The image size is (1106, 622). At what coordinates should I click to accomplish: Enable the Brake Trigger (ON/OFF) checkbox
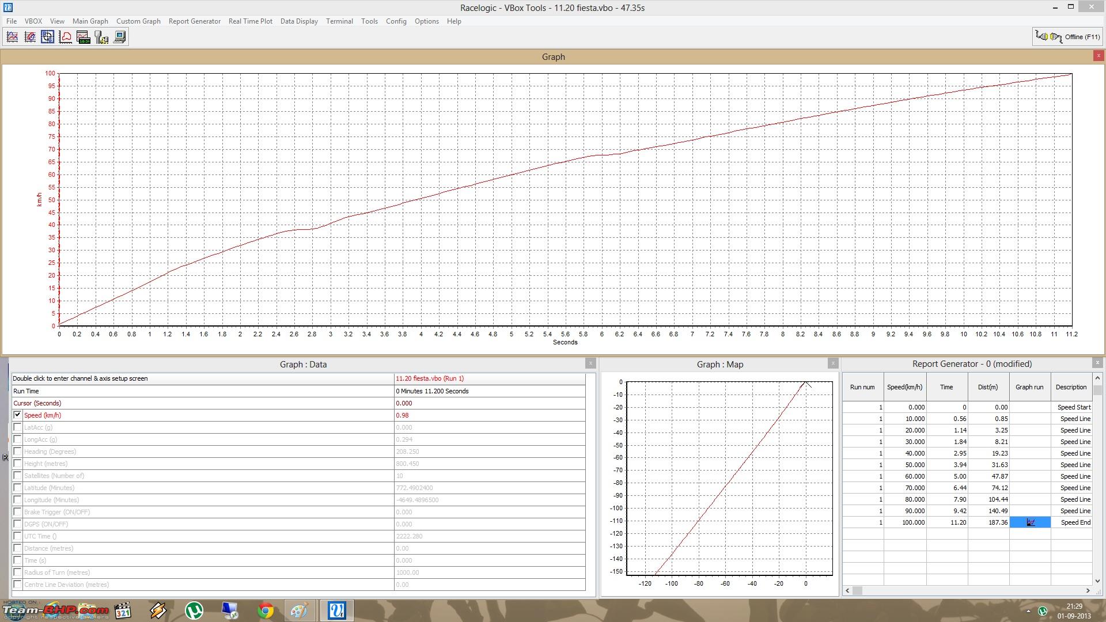(17, 511)
